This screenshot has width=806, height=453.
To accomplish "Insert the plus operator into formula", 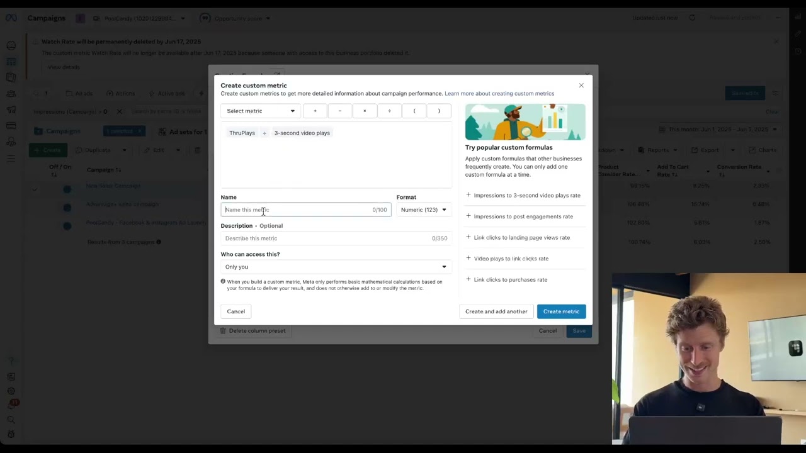I will [315, 111].
